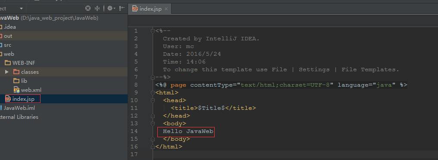Close the index.jsp editor tab
Image resolution: width=438 pixels, height=160 pixels.
point(166,9)
